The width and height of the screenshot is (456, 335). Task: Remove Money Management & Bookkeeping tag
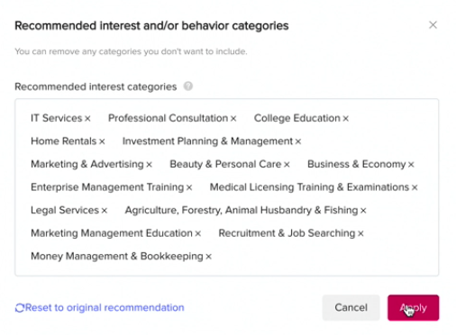pos(208,257)
